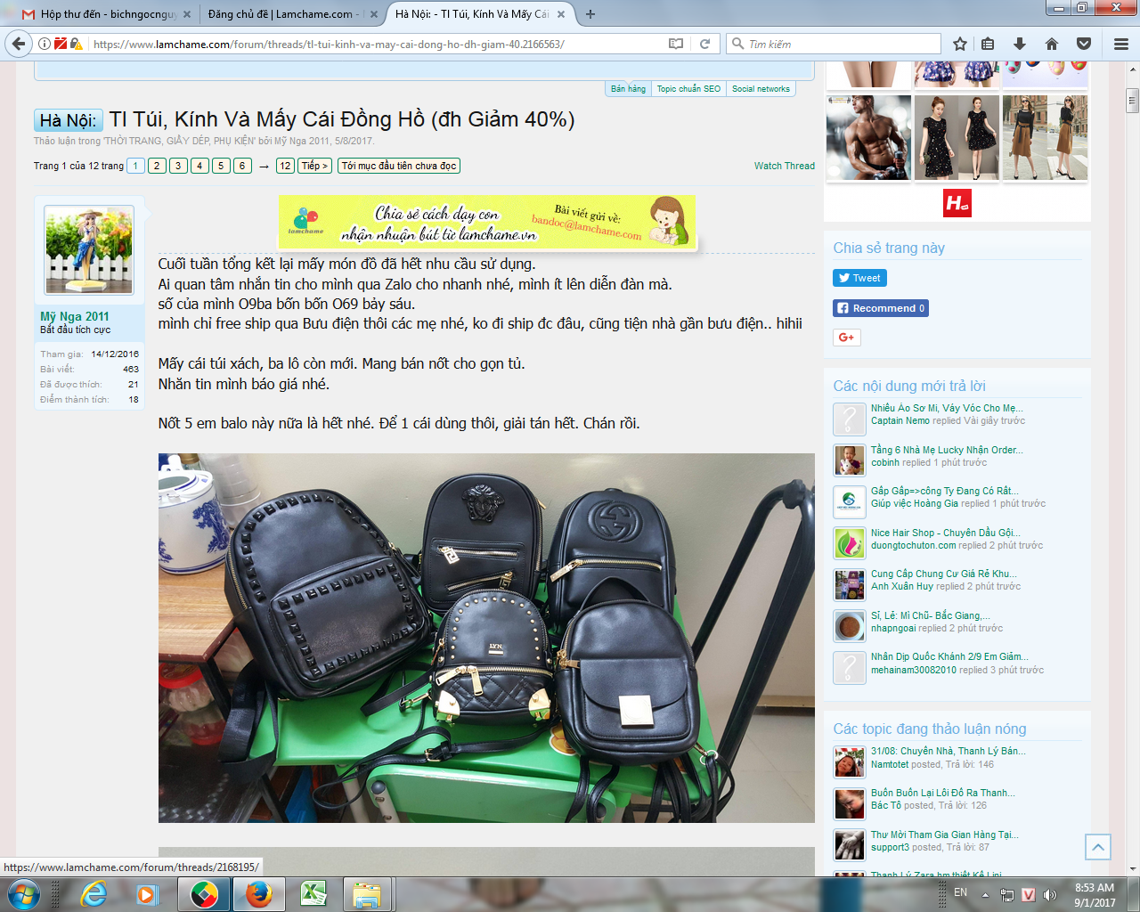Image resolution: width=1140 pixels, height=912 pixels.
Task: Click the Firefox back arrow button
Action: tap(19, 44)
